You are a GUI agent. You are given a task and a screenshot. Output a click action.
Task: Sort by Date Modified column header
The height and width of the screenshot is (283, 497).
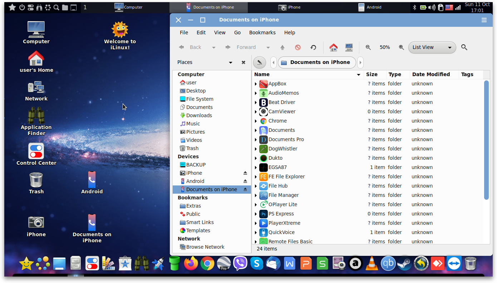(434, 74)
